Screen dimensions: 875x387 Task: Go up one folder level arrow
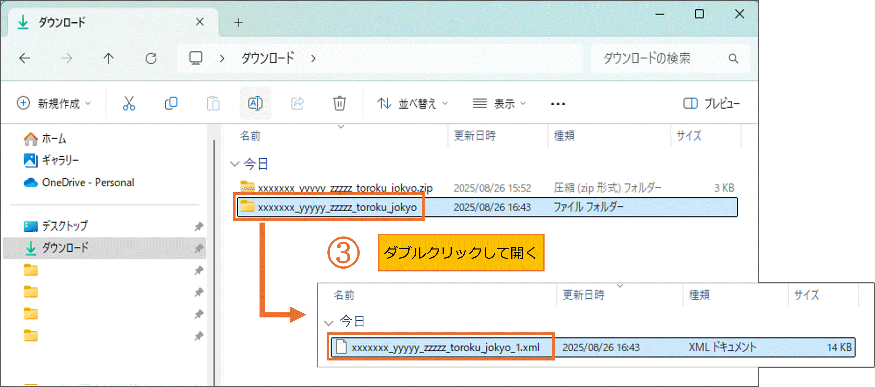108,58
